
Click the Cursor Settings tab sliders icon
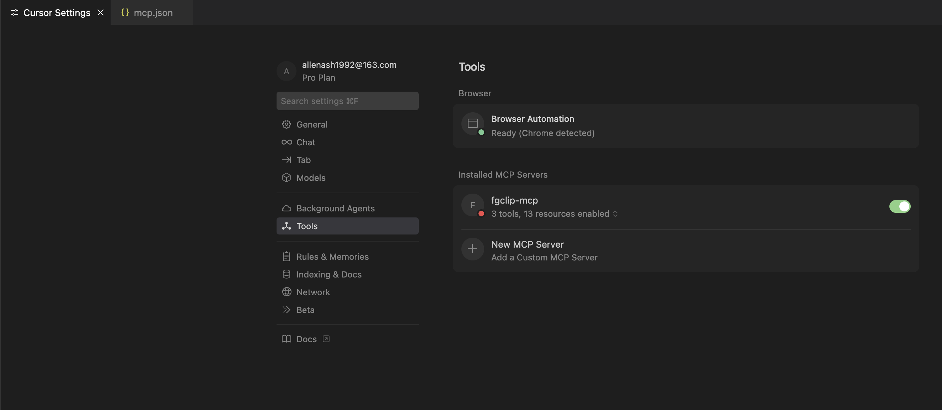(15, 13)
